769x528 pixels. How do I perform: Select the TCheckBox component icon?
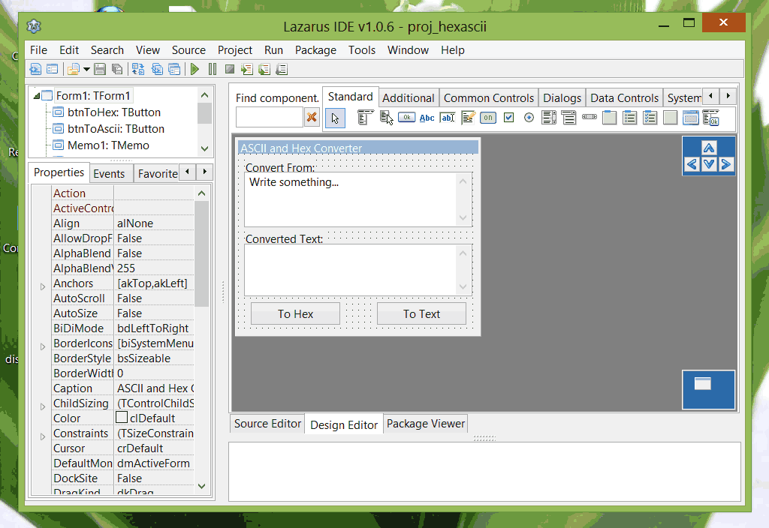pyautogui.click(x=508, y=118)
